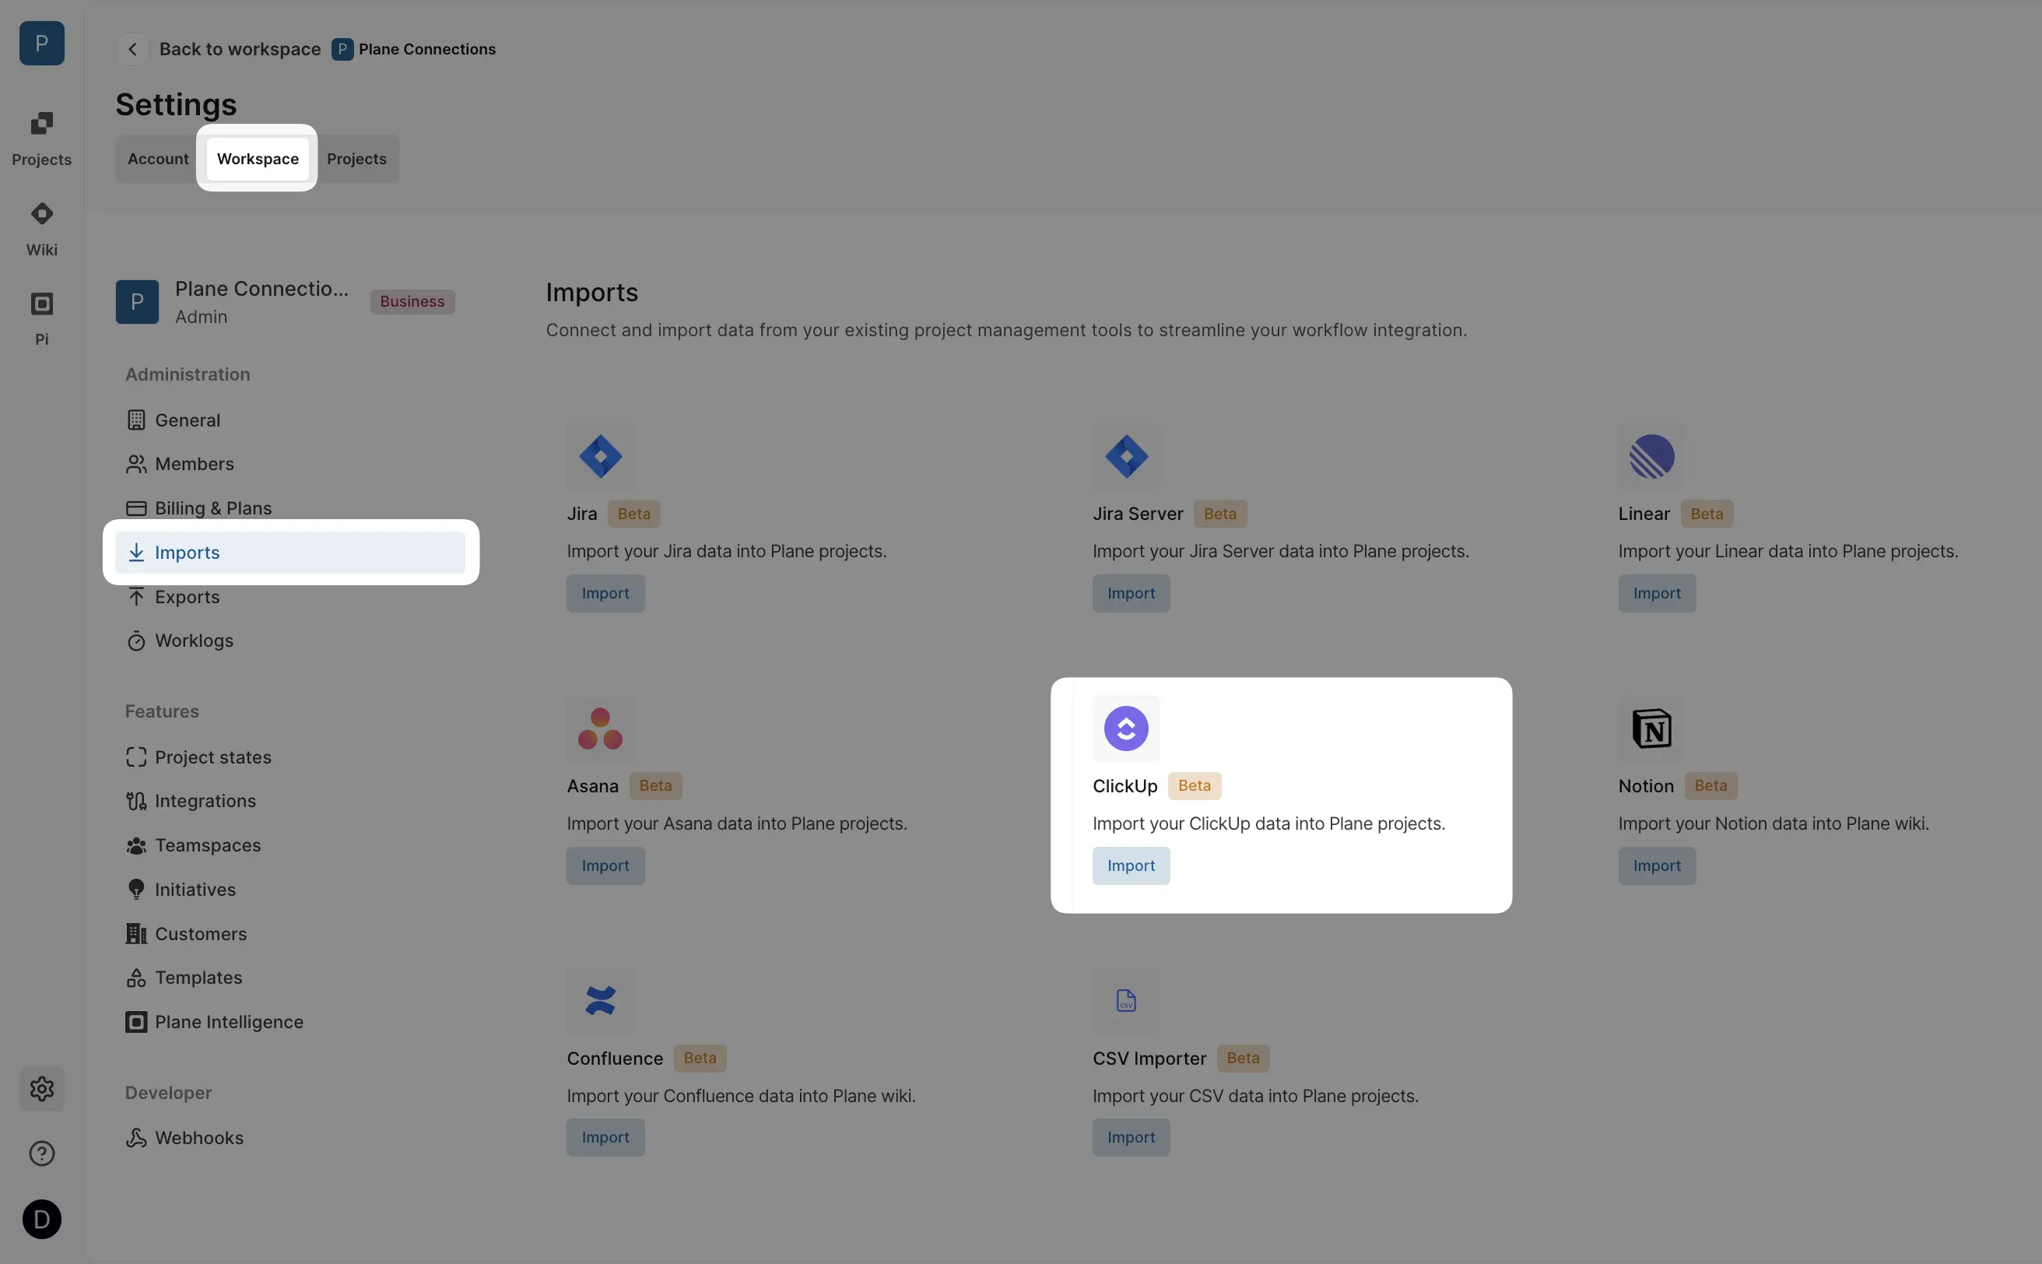Open Plane Intelligence settings
This screenshot has width=2042, height=1264.
pos(290,1022)
